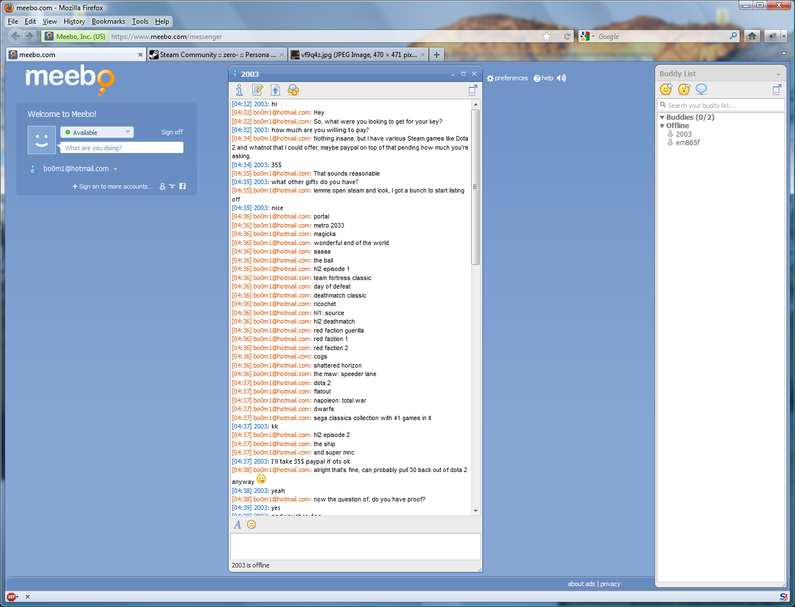Click the meebo logo
795x607 pixels.
click(71, 80)
